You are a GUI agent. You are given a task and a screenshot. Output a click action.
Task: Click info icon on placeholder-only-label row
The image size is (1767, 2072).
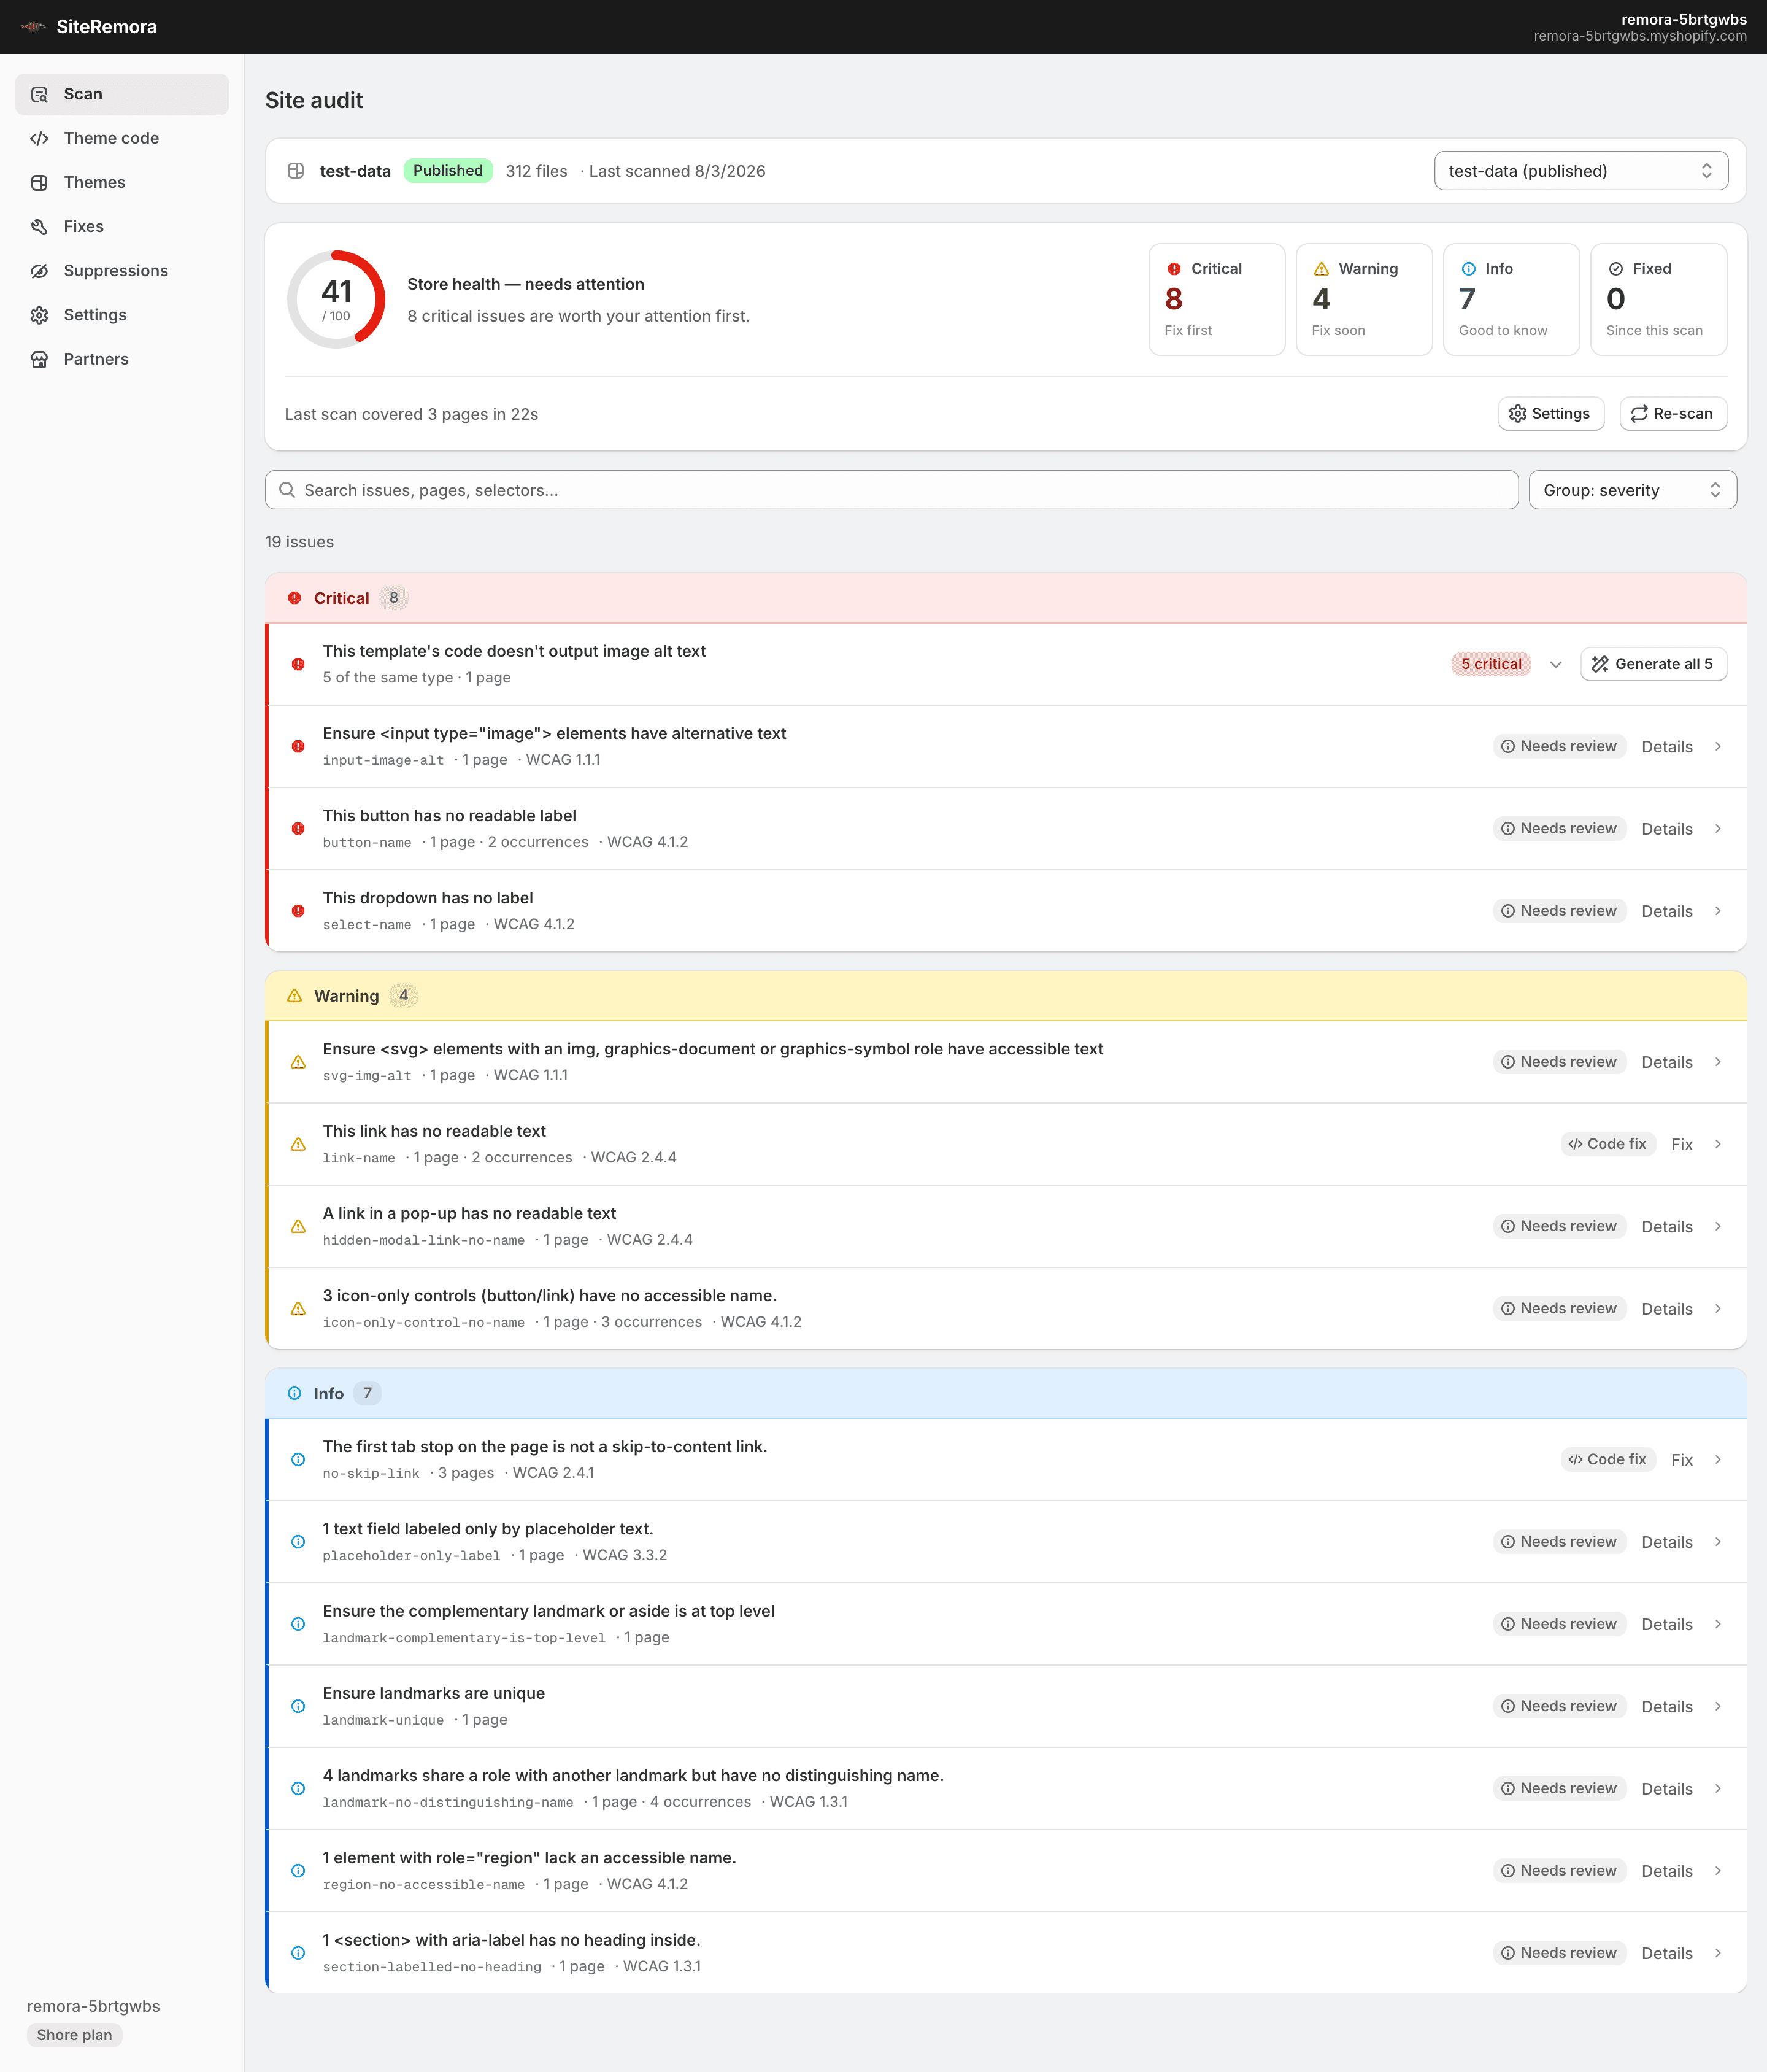pos(298,1542)
